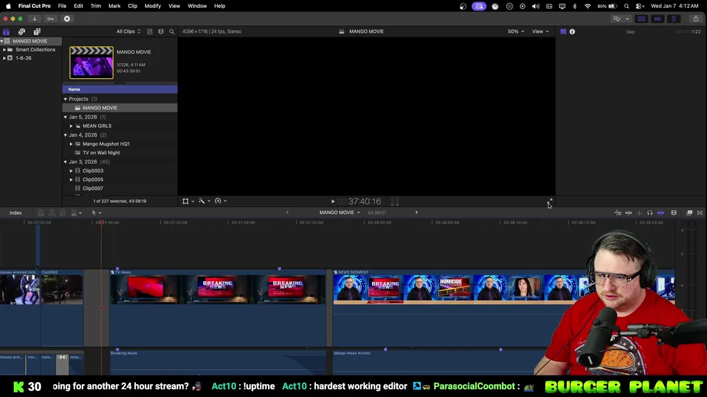The width and height of the screenshot is (707, 397).
Task: Select Clip0003 in the browser list
Action: point(119,171)
